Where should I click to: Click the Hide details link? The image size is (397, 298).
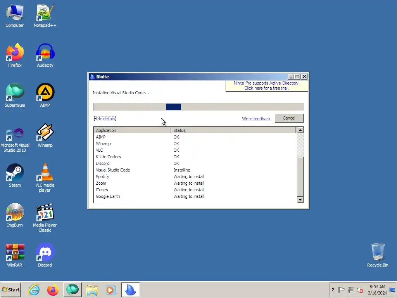(105, 119)
